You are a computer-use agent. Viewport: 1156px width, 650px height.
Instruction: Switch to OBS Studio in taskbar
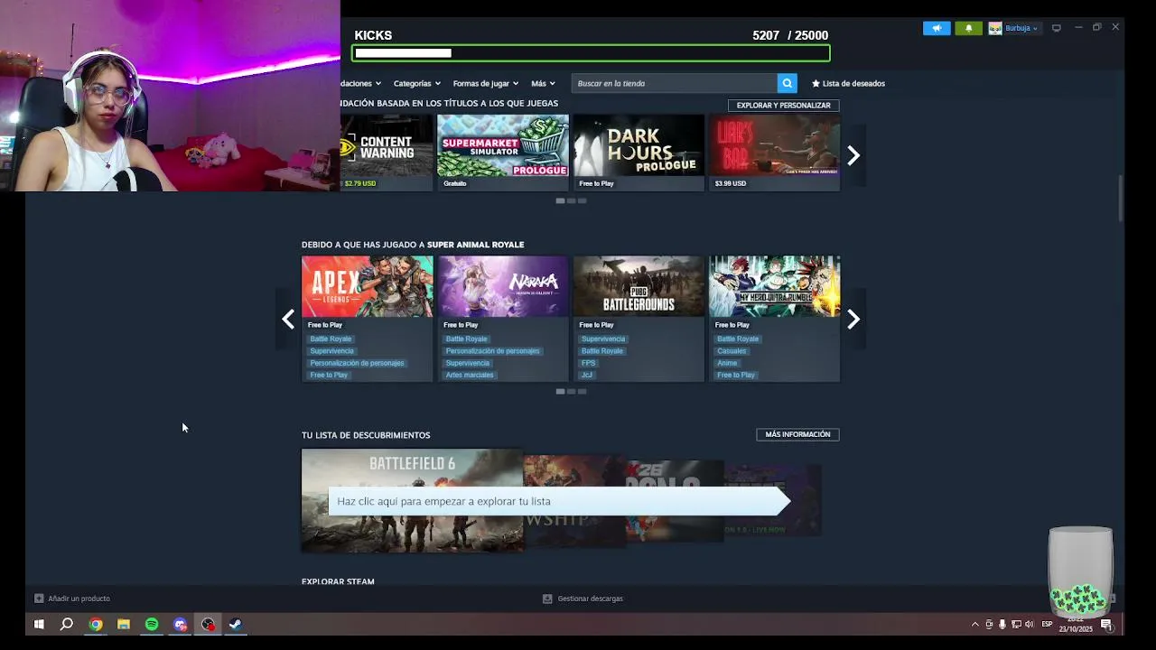click(208, 624)
